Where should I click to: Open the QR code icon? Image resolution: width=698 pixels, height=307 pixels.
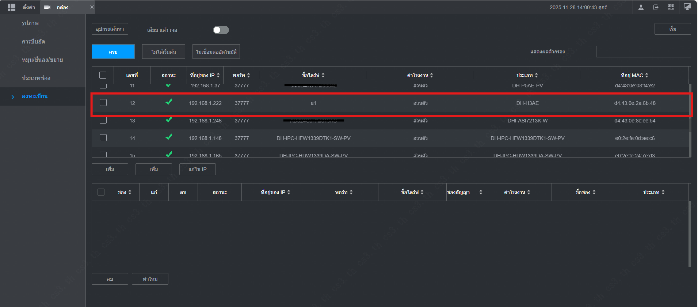pos(671,7)
